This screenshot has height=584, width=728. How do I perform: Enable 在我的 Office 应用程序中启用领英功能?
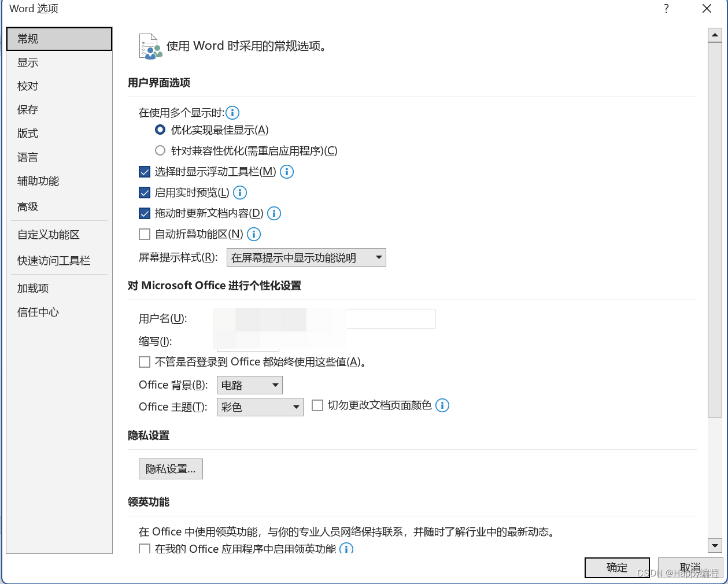coord(145,548)
